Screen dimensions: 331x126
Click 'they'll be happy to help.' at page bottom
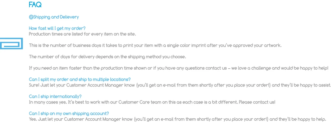tap(302, 119)
